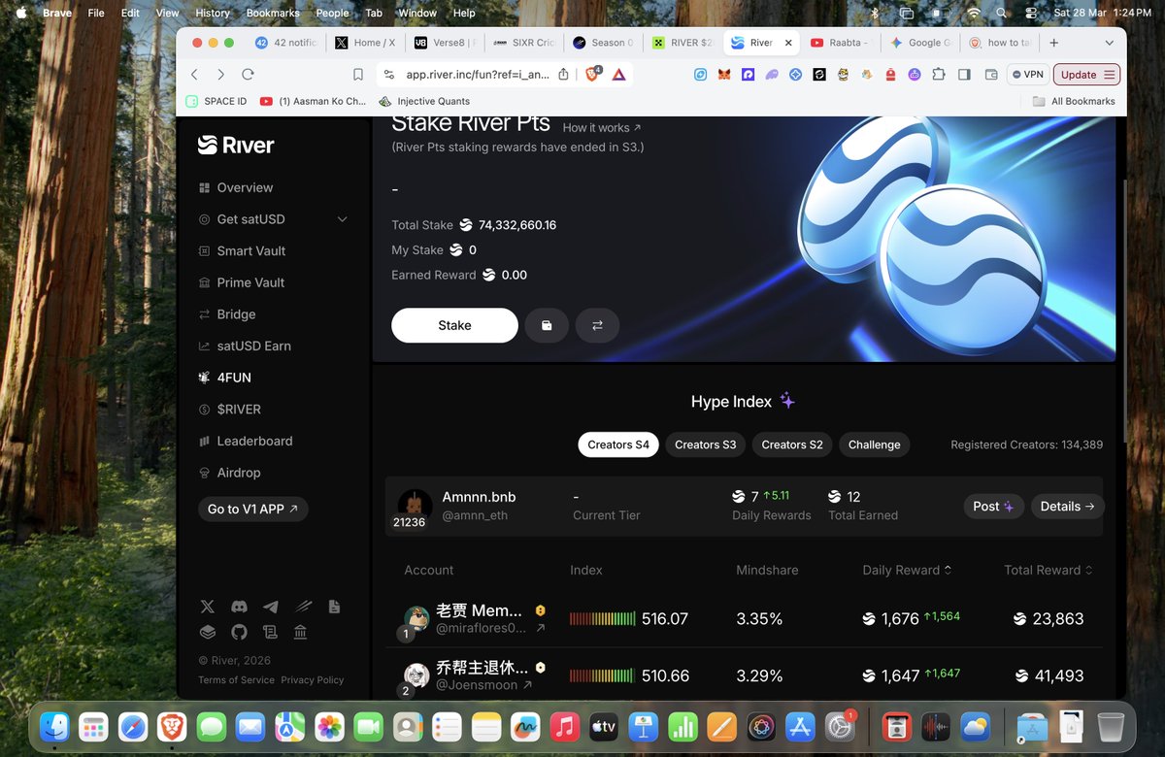
Task: Click the white Stake button
Action: pyautogui.click(x=454, y=325)
